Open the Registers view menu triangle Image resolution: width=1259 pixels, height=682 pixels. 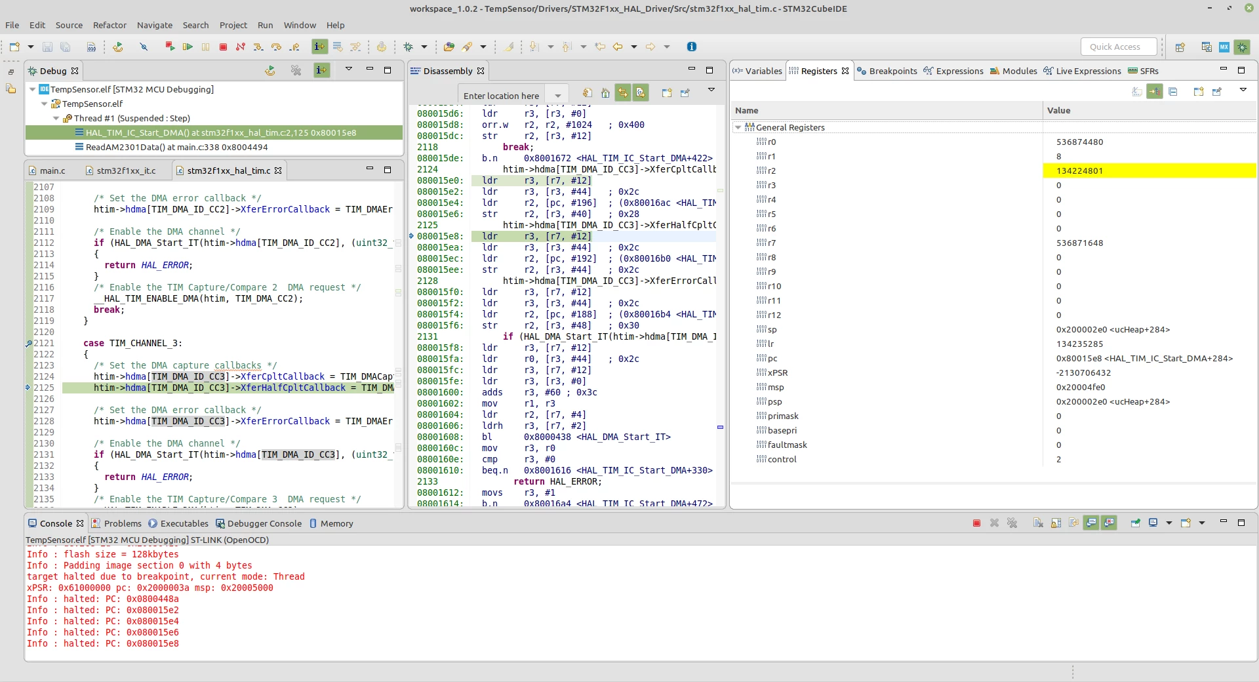(1243, 89)
